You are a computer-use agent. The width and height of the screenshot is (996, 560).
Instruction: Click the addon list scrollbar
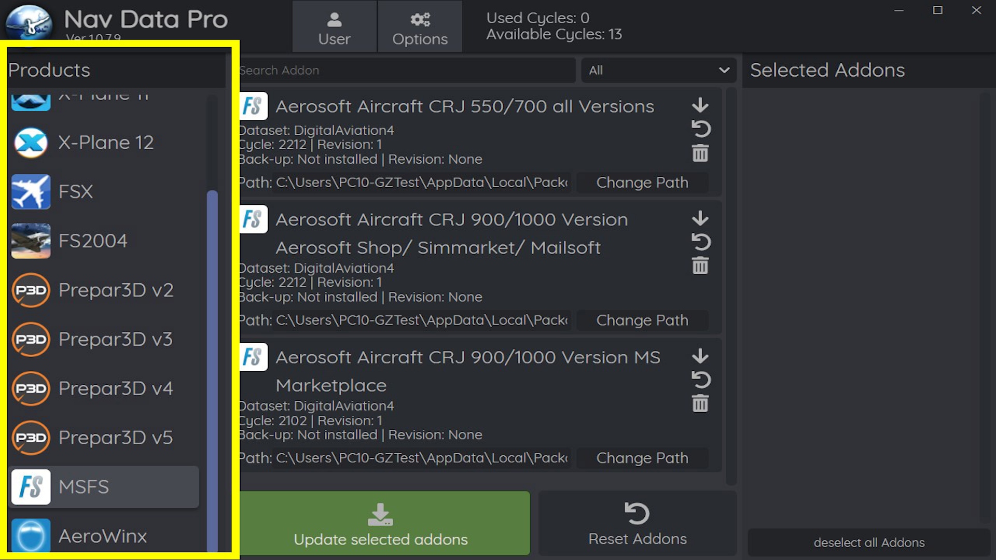tap(731, 286)
